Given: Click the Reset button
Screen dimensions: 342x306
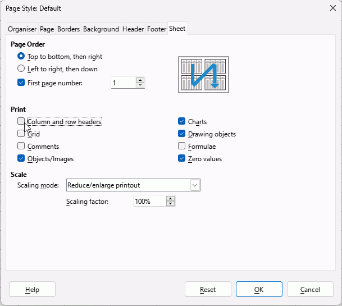Looking at the screenshot, I should [208, 289].
